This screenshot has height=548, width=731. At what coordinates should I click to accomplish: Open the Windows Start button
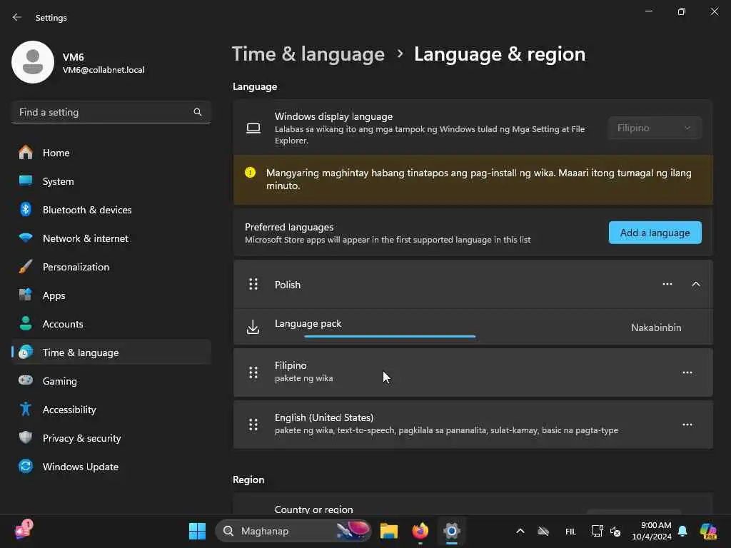[x=197, y=531]
